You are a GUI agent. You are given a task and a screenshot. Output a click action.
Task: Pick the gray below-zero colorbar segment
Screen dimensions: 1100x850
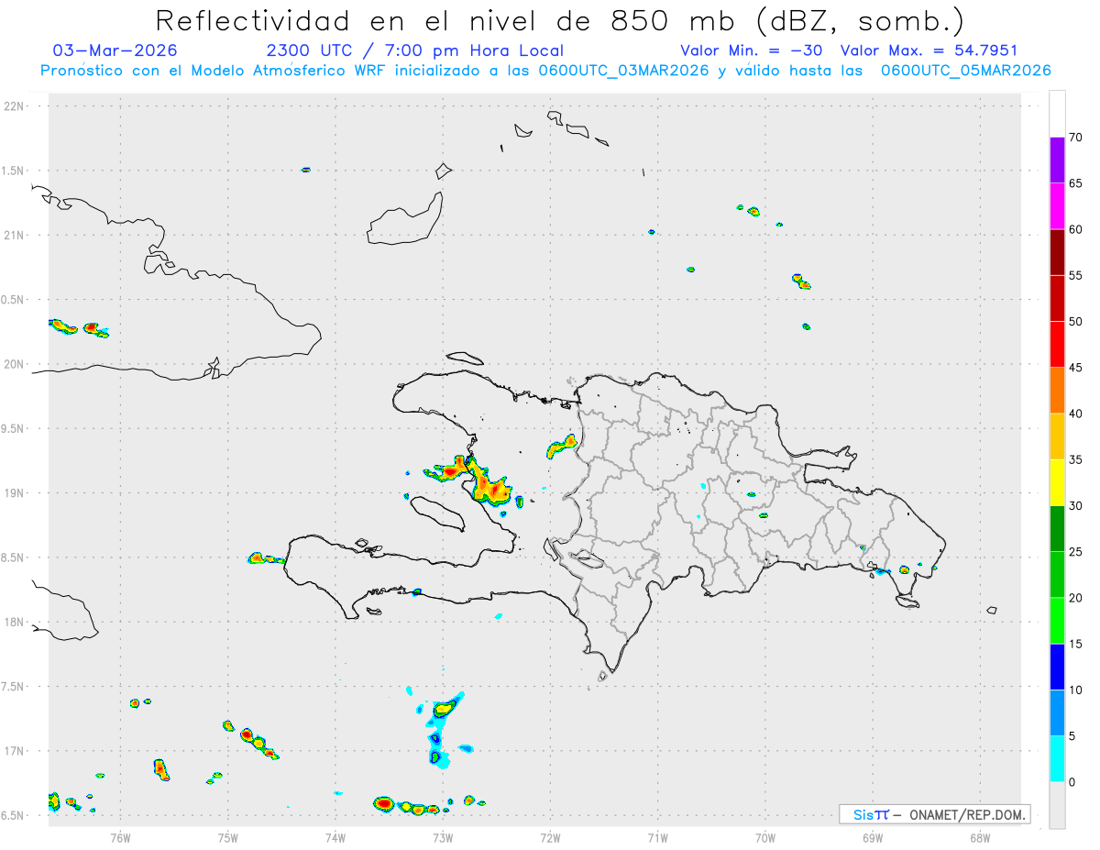click(x=1057, y=805)
